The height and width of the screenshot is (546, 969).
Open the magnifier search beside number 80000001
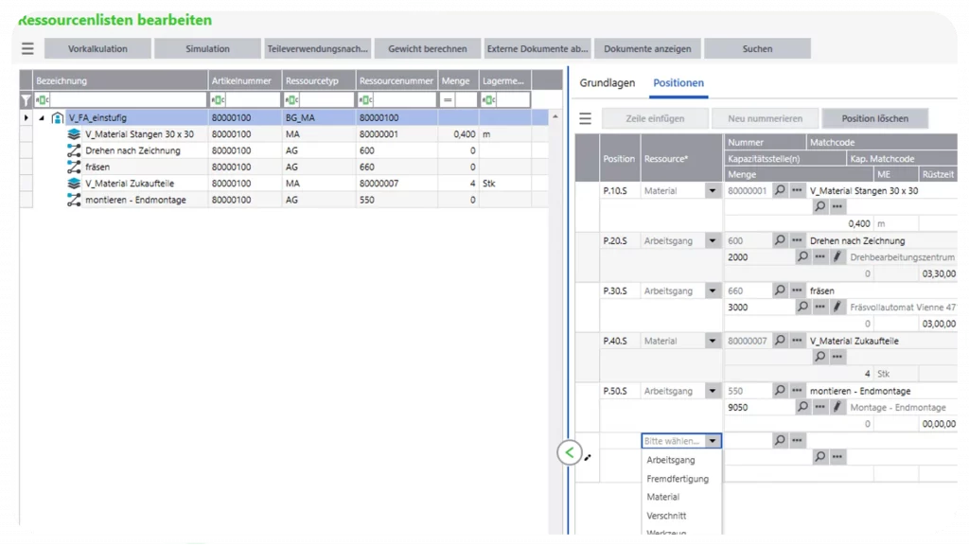point(778,190)
